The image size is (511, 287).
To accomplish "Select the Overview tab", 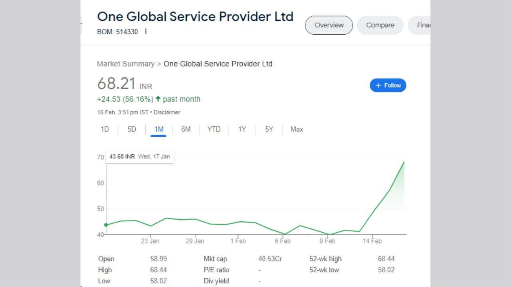I will (x=329, y=25).
